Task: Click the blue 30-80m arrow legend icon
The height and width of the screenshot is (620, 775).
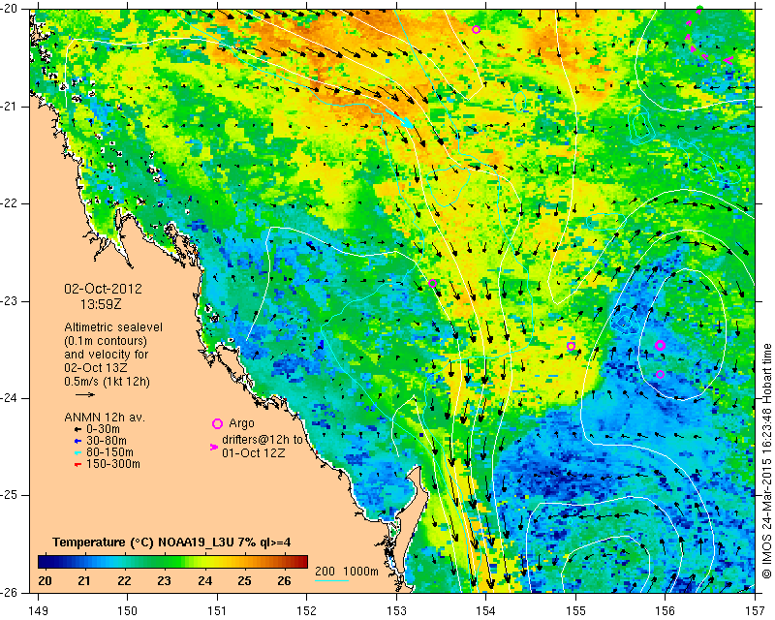Action: (x=77, y=441)
